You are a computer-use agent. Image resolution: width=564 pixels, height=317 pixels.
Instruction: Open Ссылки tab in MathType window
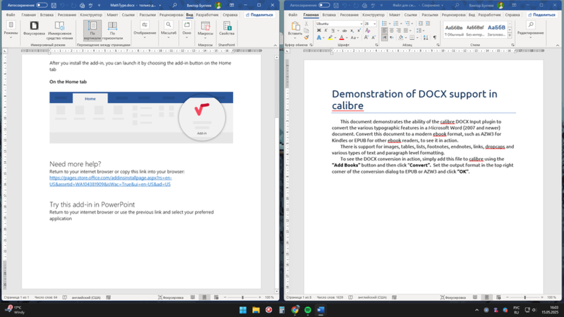(x=128, y=15)
